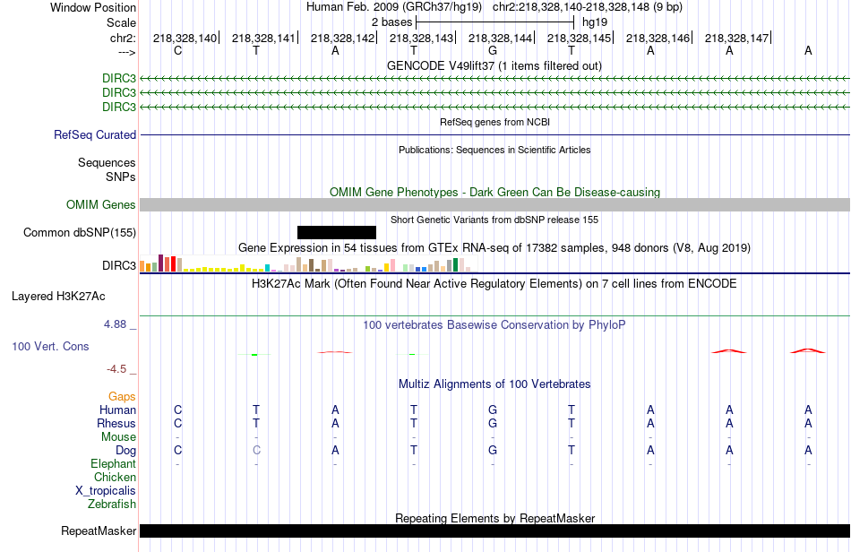Click the G base in the Rhesus row
The width and height of the screenshot is (851, 552).
coord(493,423)
